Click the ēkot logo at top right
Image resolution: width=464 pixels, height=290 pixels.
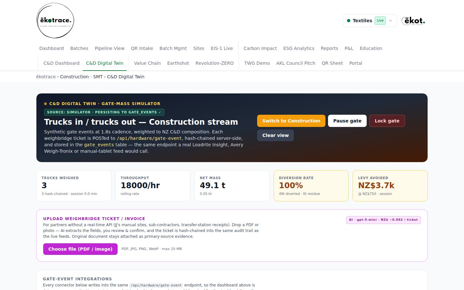(413, 21)
